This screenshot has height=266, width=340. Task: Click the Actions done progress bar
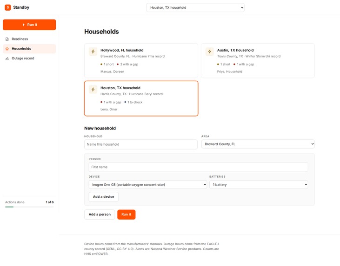tap(29, 207)
